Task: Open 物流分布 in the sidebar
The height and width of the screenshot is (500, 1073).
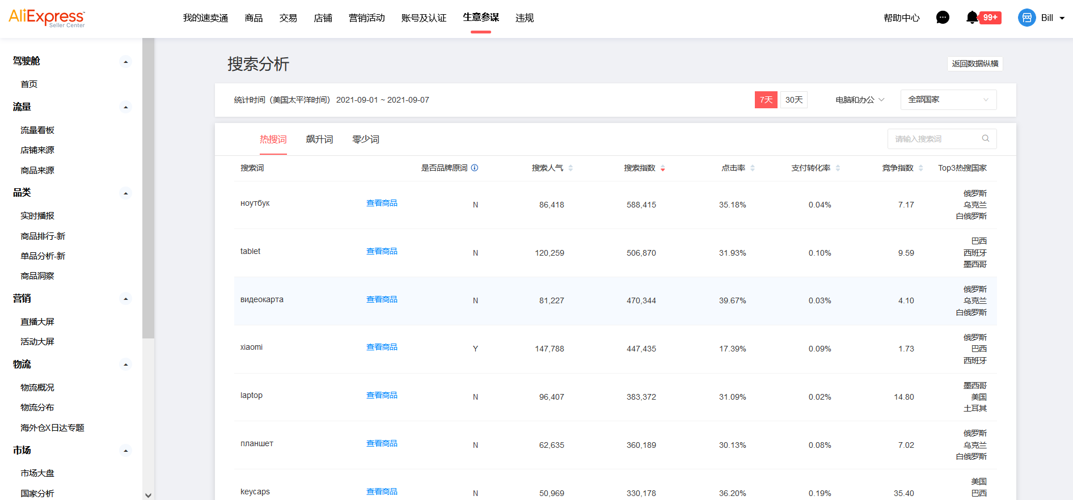Action: 37,408
